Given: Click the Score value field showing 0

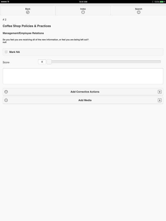Looking at the screenshot, I should tap(42, 62).
